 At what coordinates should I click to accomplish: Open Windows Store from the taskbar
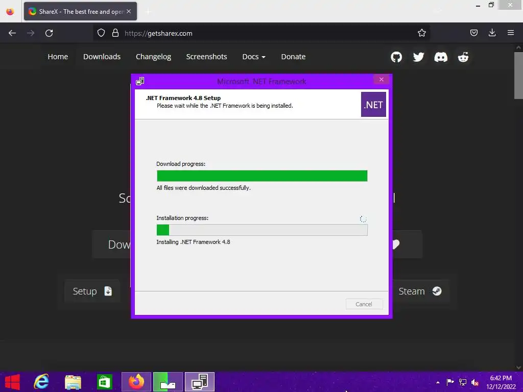104,382
